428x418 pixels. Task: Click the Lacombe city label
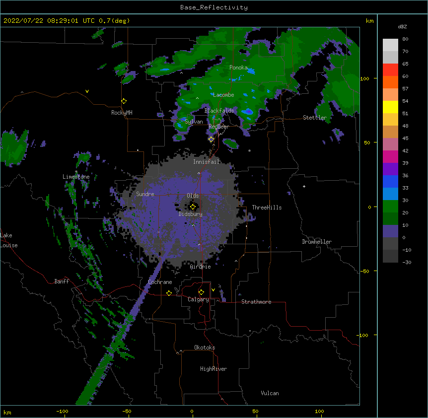[x=223, y=95]
